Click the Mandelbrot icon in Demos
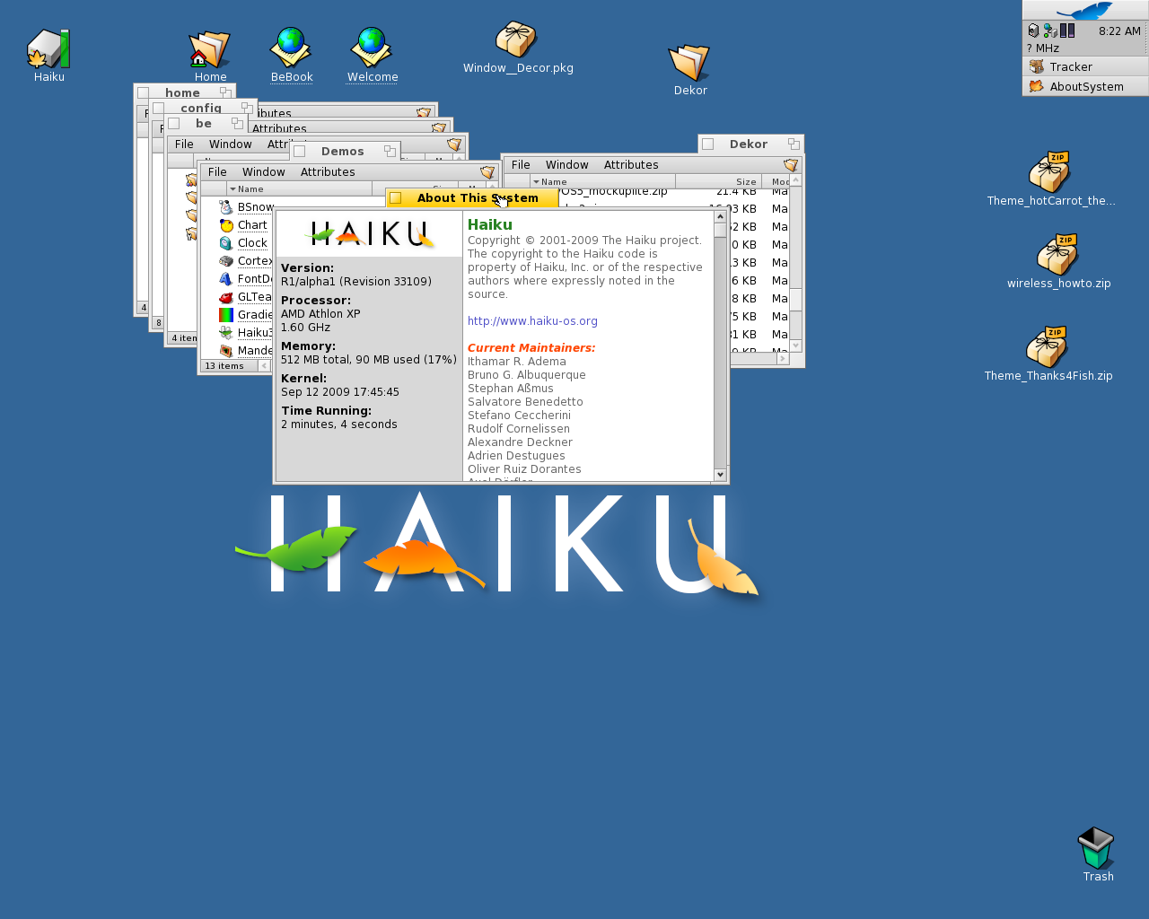This screenshot has width=1149, height=919. pyautogui.click(x=226, y=351)
